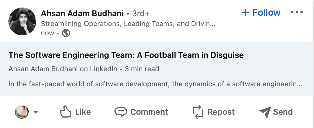314x128 pixels.
Task: Click the article description preview text
Action: [x=155, y=85]
